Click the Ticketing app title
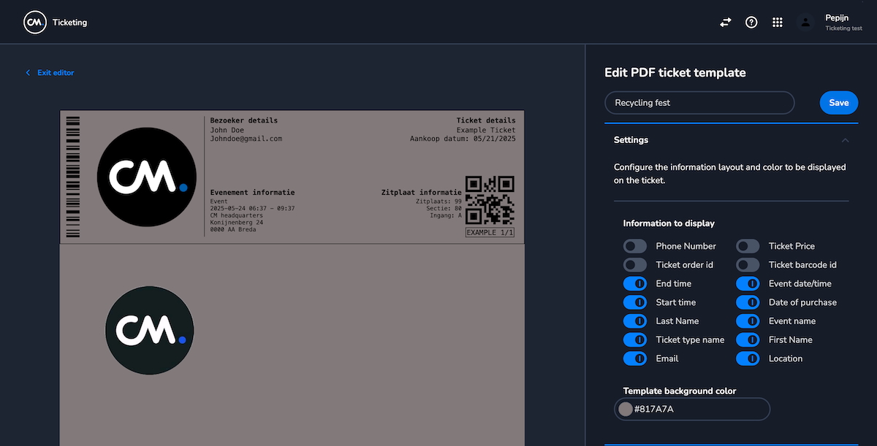The height and width of the screenshot is (446, 877). point(69,23)
